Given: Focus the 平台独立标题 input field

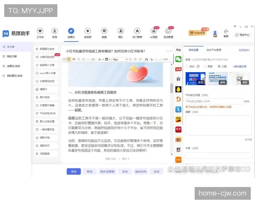Looking at the screenshot, I should pos(214,101).
